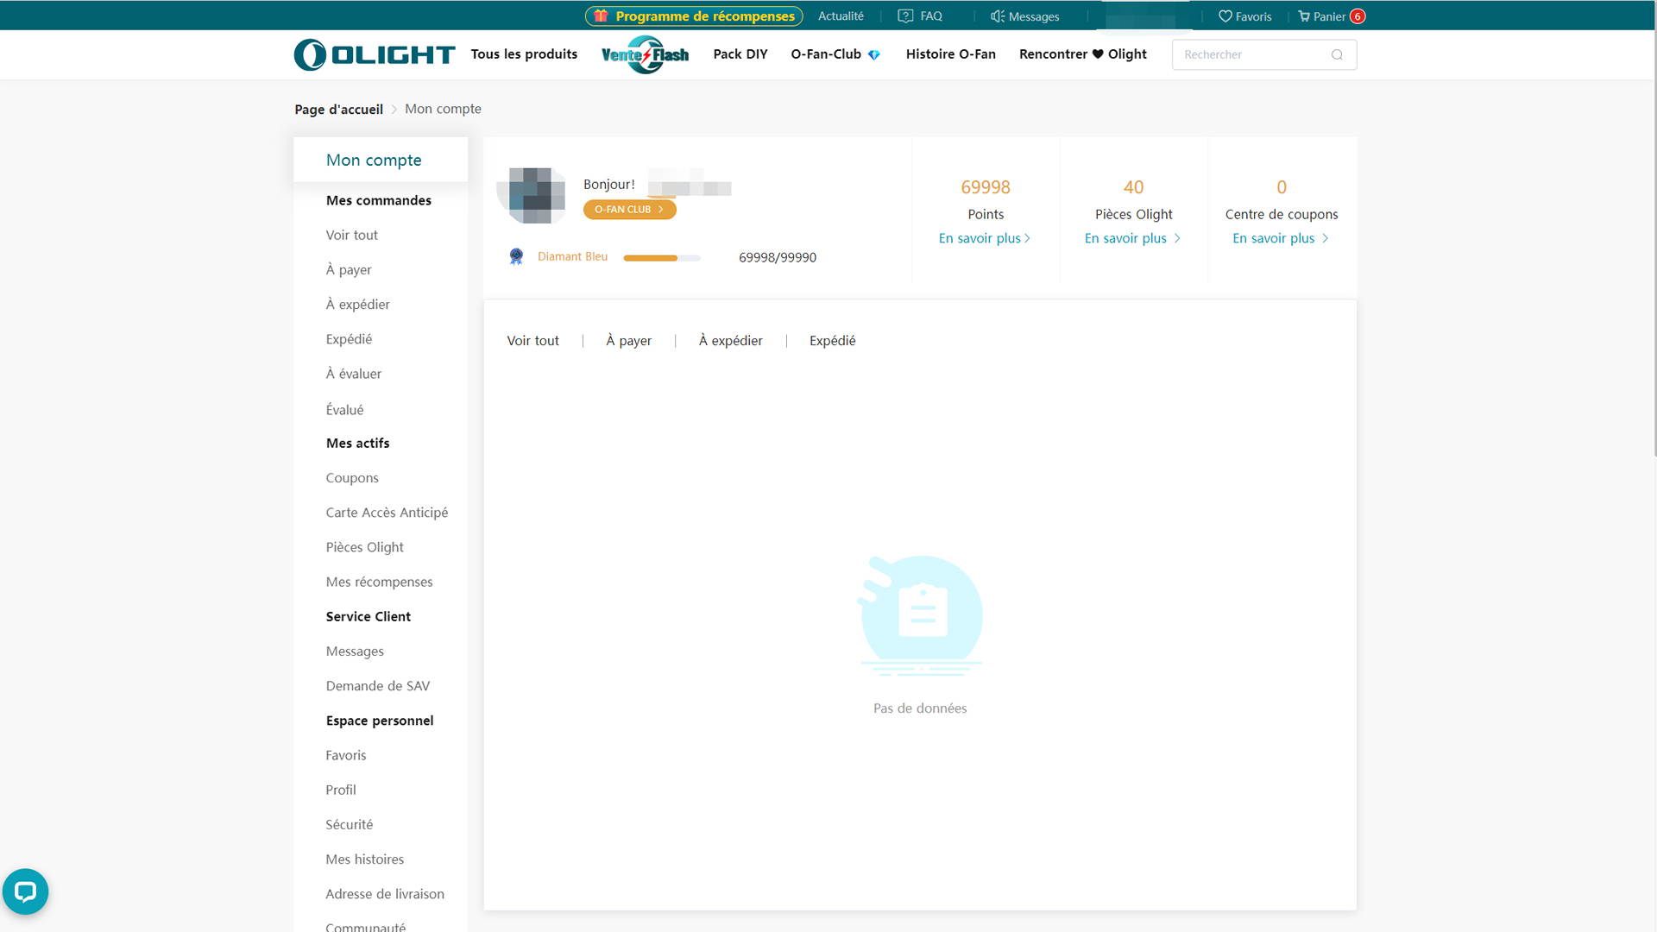Open À évaluer in the sidebar
Image resolution: width=1657 pixels, height=932 pixels.
(353, 374)
